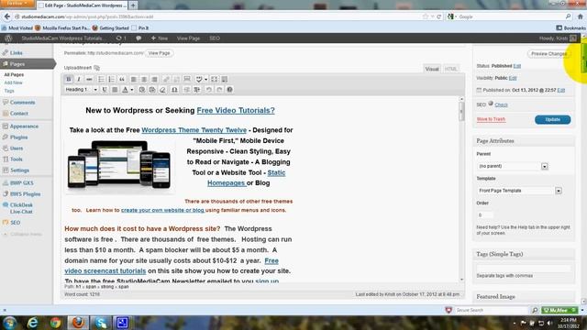This screenshot has width=587, height=330.
Task: Undo the last edit
Action: coord(209,90)
